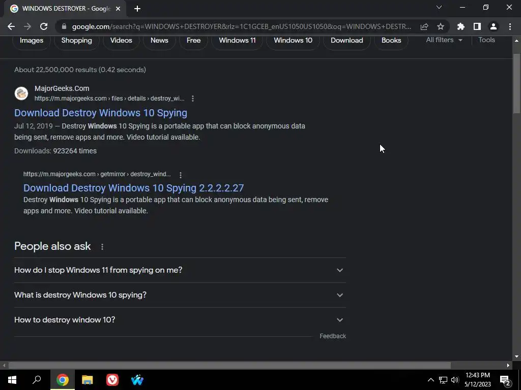The height and width of the screenshot is (390, 521).
Task: Close the WINDOWS DESTROYER tab
Action: click(x=118, y=9)
